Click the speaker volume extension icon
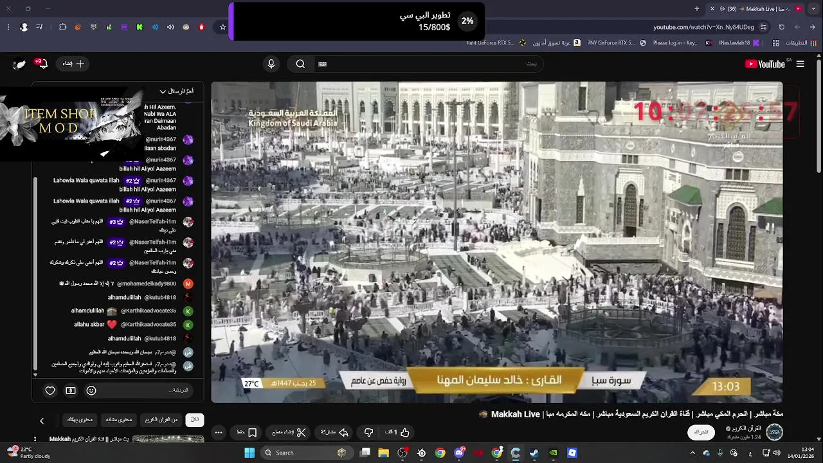 click(x=170, y=27)
